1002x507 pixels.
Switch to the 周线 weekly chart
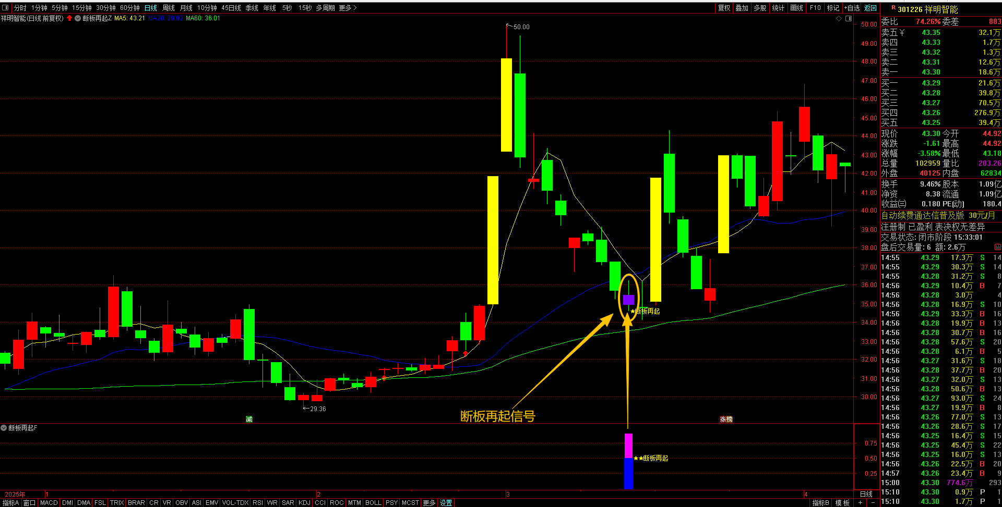pos(169,8)
